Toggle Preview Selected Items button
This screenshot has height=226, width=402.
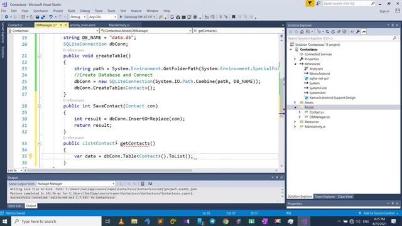coord(364,32)
